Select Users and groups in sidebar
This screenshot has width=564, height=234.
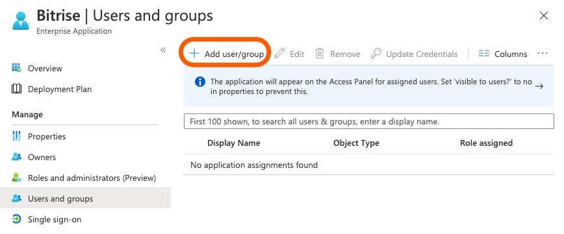[x=85, y=198]
